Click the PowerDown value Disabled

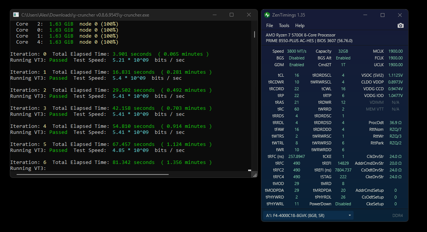click(x=343, y=204)
